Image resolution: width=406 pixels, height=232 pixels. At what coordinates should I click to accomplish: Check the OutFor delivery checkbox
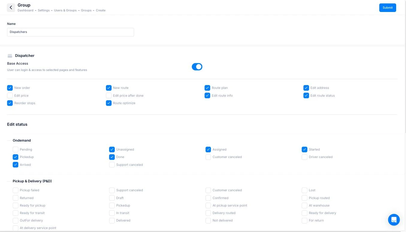pyautogui.click(x=16, y=220)
